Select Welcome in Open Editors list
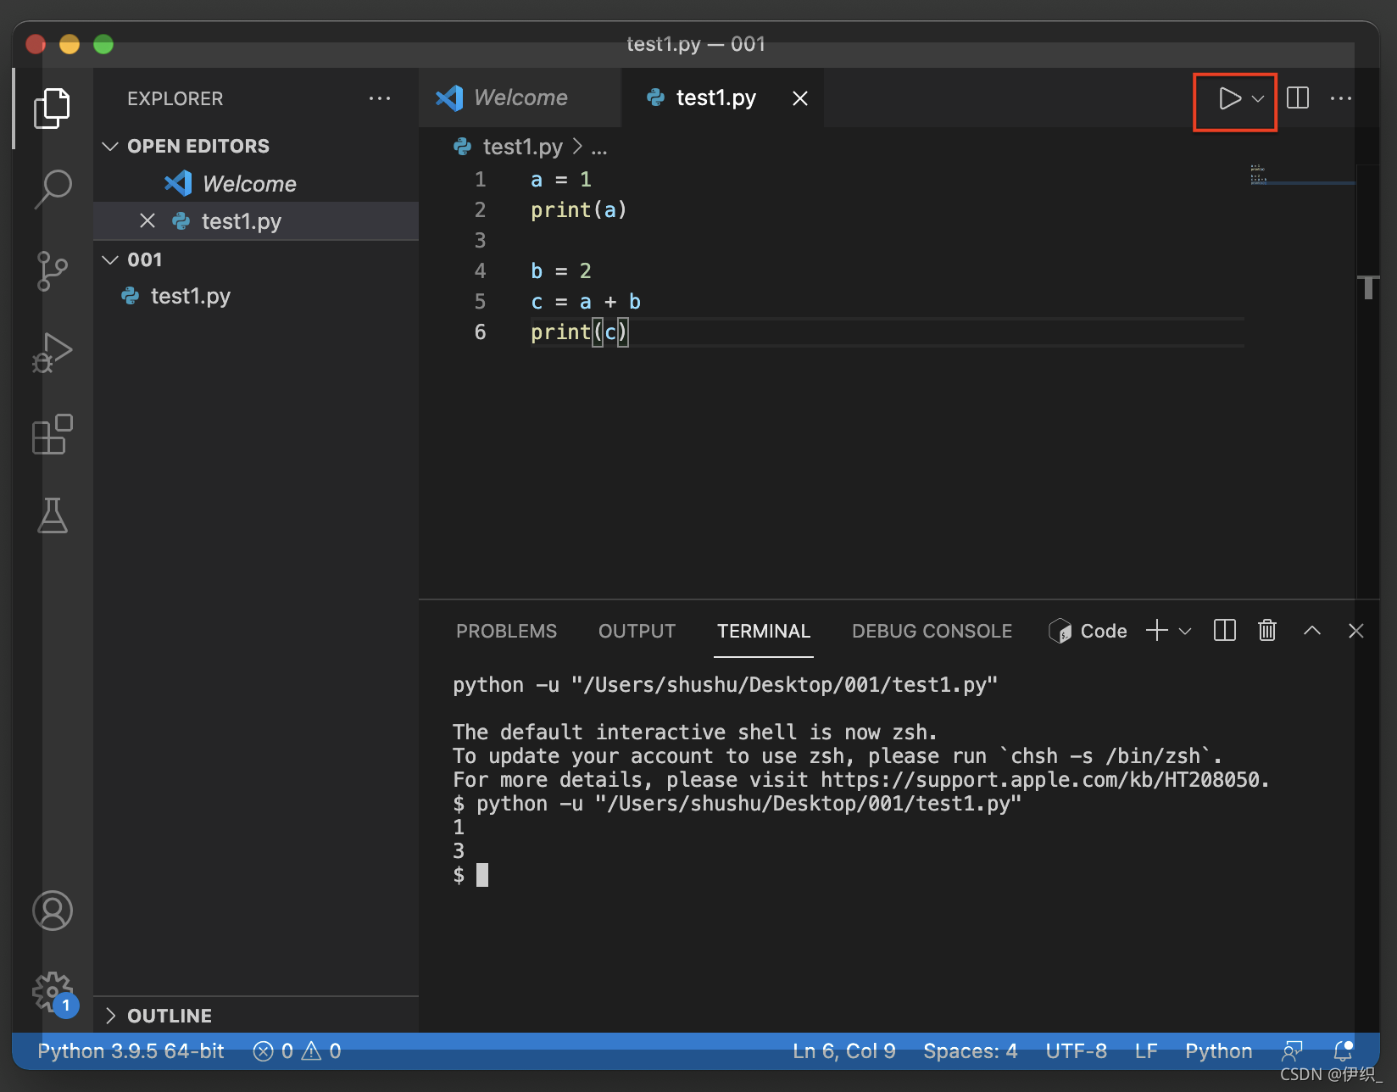This screenshot has width=1397, height=1092. tap(256, 184)
